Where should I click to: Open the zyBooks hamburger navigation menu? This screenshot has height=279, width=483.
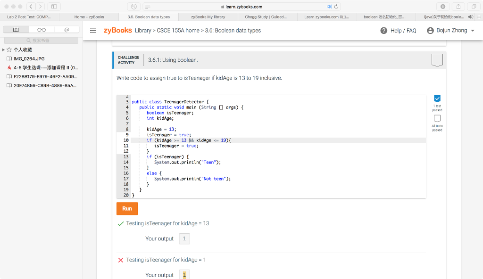coord(93,30)
